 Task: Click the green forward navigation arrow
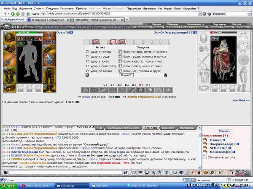pyautogui.click(x=18, y=14)
